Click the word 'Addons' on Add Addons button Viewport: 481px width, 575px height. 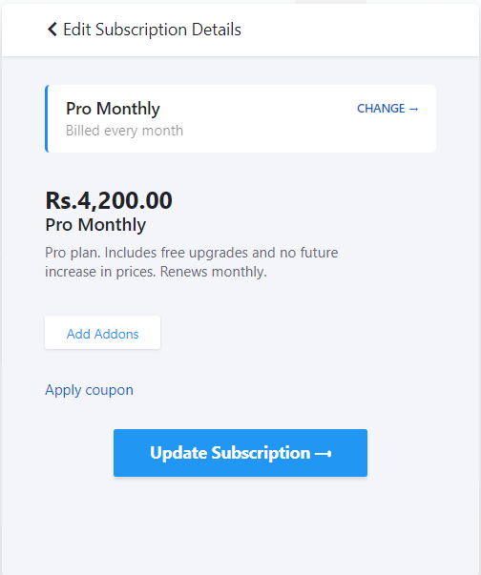pos(116,334)
